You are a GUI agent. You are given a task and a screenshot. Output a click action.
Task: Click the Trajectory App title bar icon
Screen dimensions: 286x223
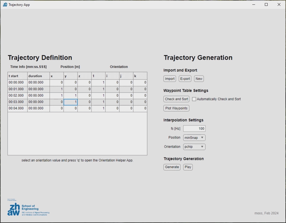(x=5, y=4)
